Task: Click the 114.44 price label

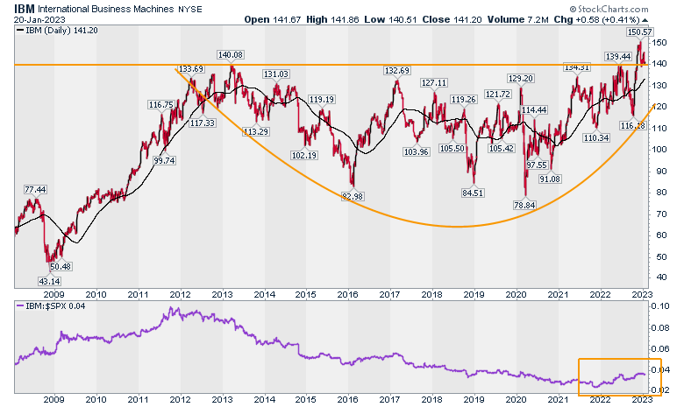Action: (x=534, y=110)
